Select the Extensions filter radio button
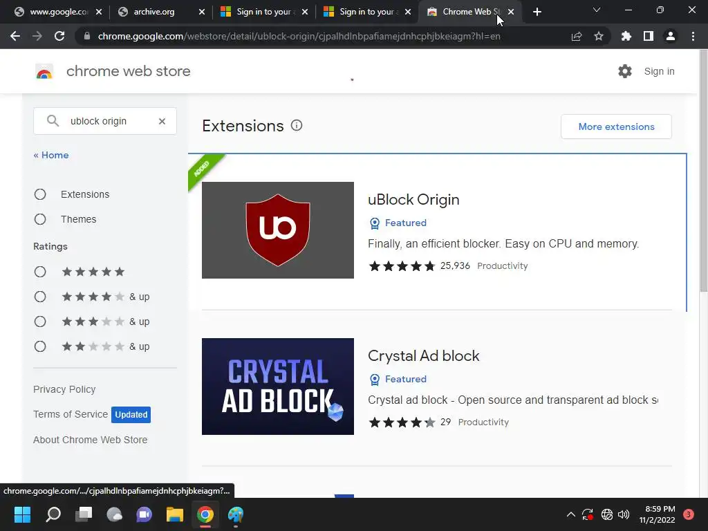708x531 pixels. pos(40,194)
